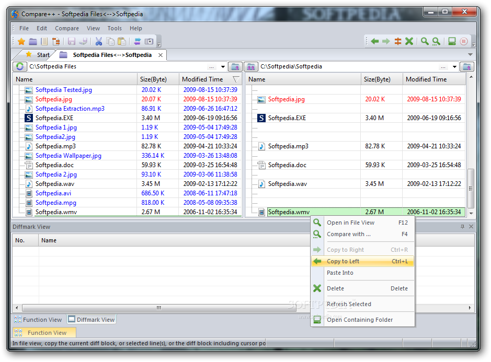Expand the left toolbar options arrow
The image size is (491, 362).
159,44
